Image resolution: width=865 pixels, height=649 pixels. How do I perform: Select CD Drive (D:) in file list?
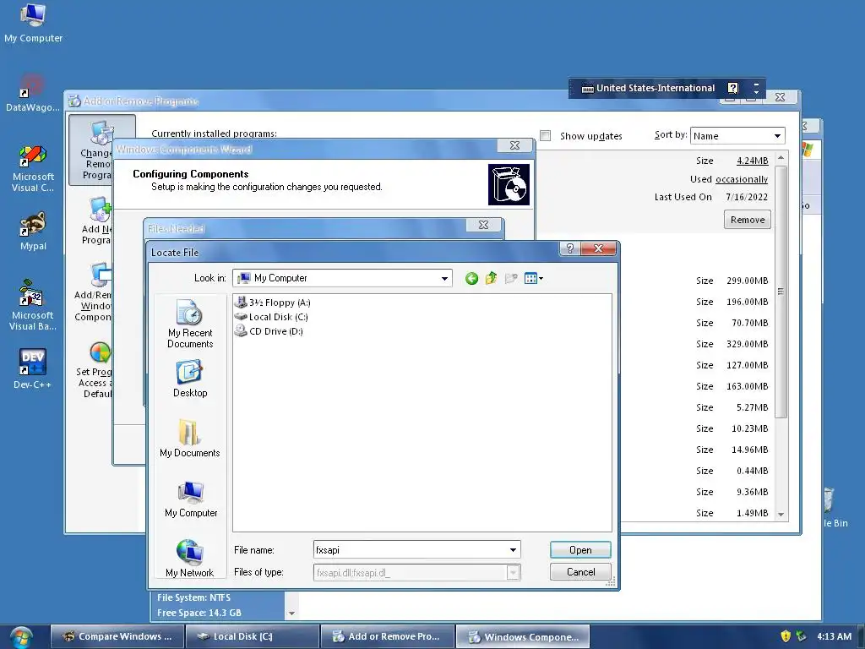tap(269, 331)
